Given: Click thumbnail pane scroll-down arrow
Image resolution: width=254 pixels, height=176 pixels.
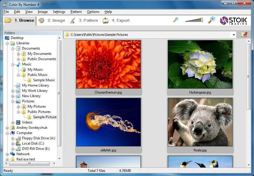Looking at the screenshot, I should coord(249,165).
